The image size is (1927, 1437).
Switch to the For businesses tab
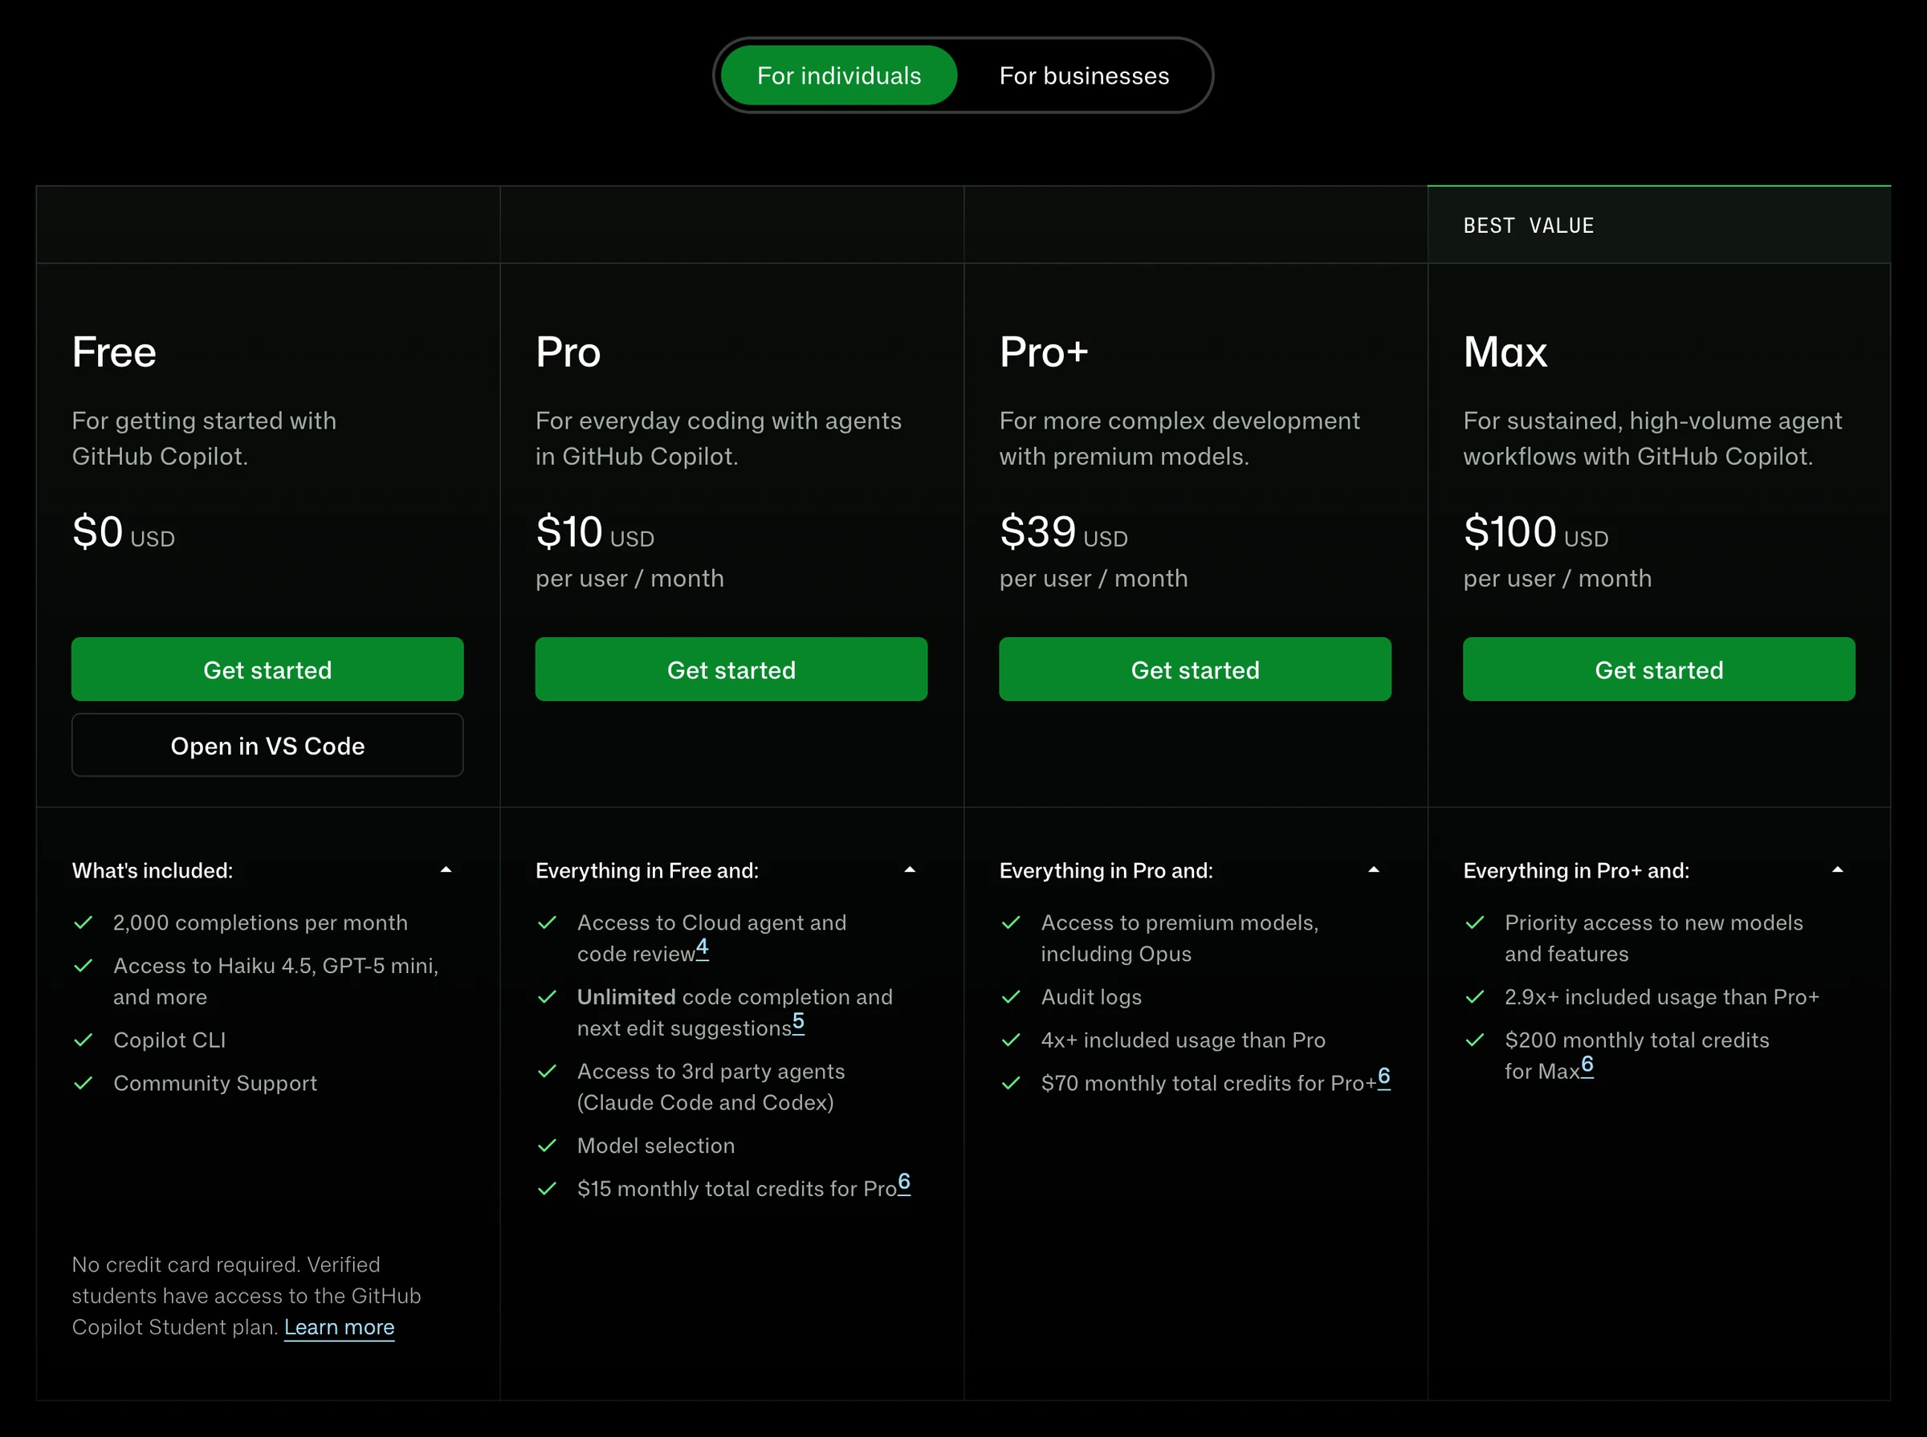(x=1084, y=75)
